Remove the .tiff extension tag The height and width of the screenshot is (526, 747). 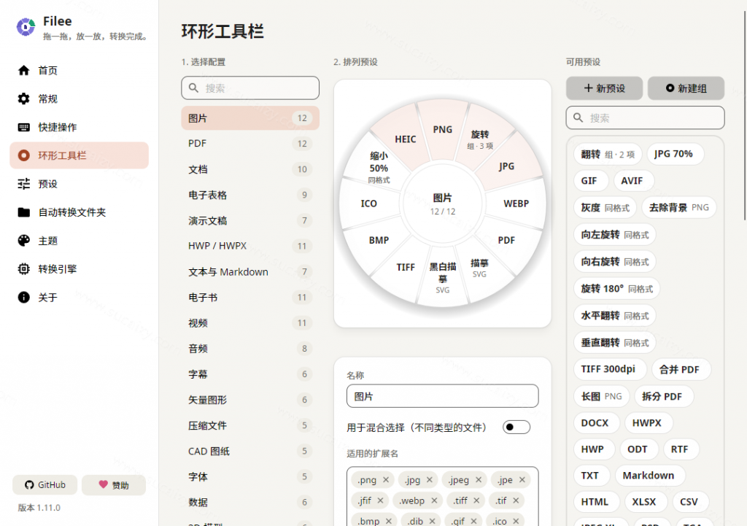(476, 500)
